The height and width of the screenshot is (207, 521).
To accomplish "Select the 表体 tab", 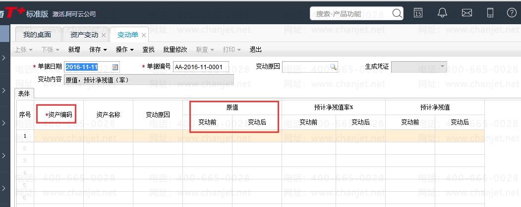I will pos(24,94).
